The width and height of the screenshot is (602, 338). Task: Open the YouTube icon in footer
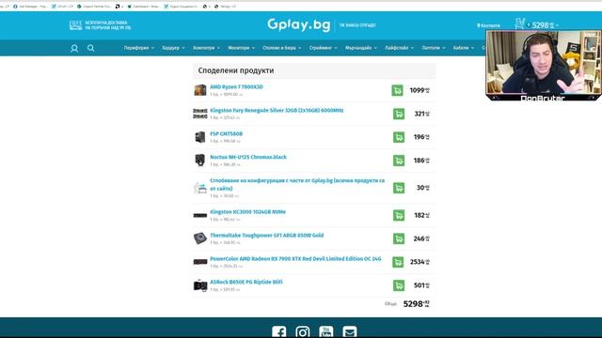(326, 331)
